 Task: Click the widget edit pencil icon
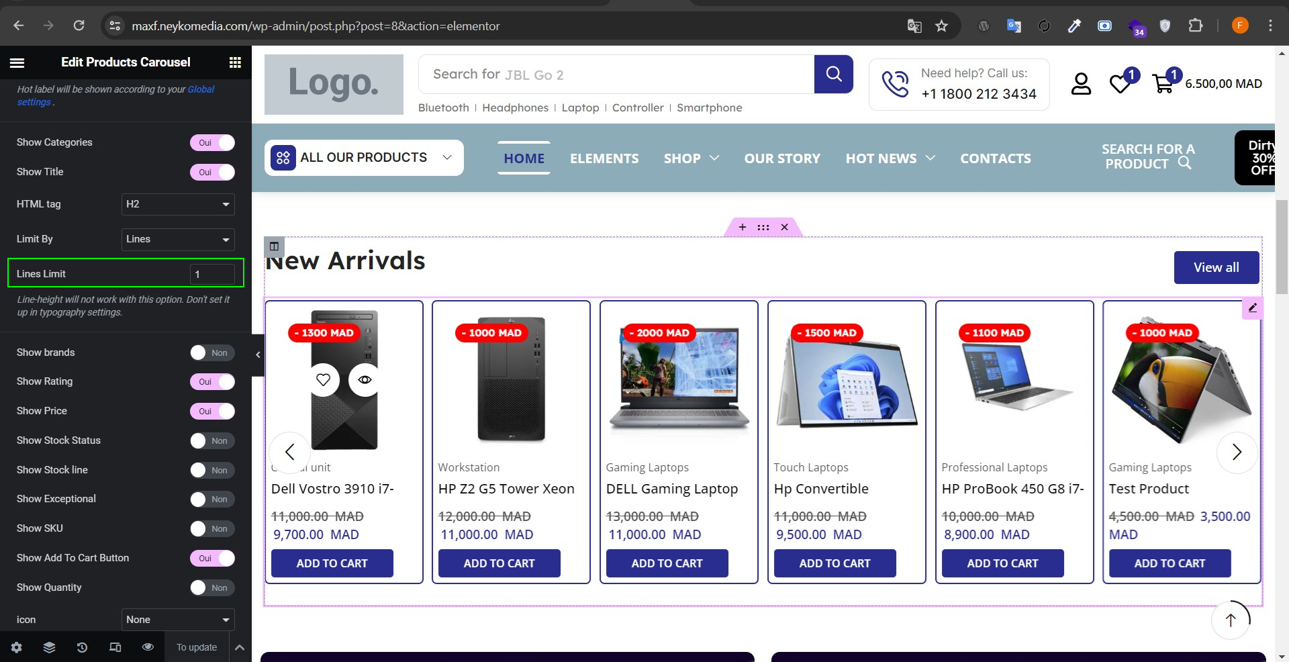[x=1252, y=308]
